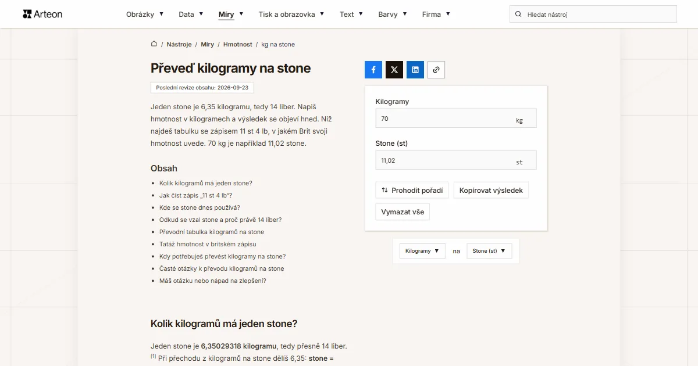
Task: Click the heading Převeď kilogramy na stone
Action: coord(231,68)
